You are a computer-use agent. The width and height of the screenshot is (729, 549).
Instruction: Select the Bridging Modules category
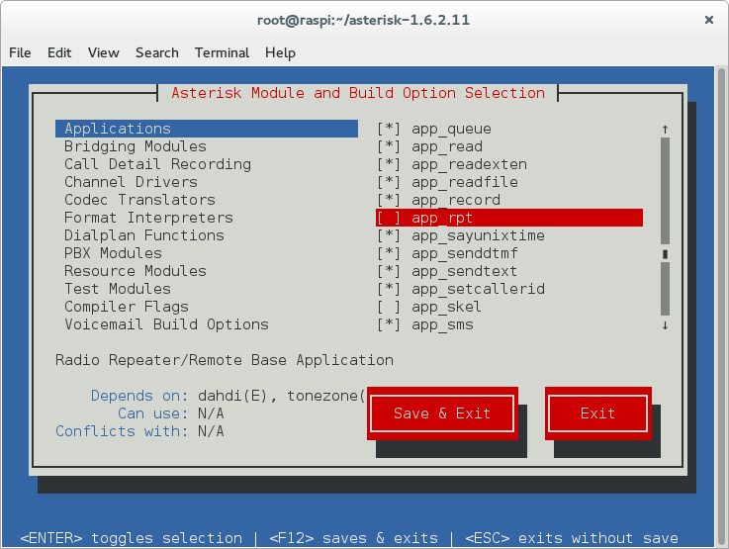[x=136, y=146]
